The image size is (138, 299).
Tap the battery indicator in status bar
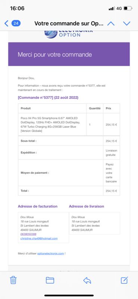click(x=128, y=8)
